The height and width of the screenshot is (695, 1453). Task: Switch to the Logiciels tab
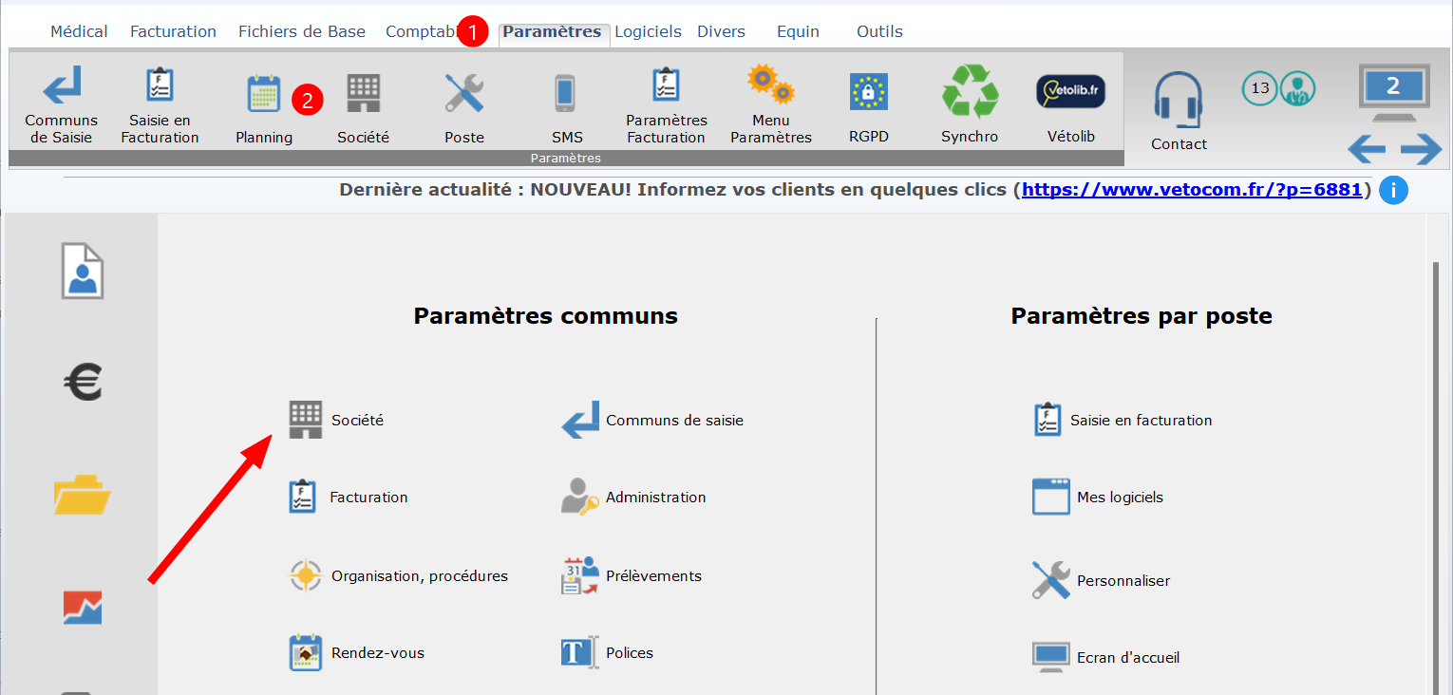point(648,31)
